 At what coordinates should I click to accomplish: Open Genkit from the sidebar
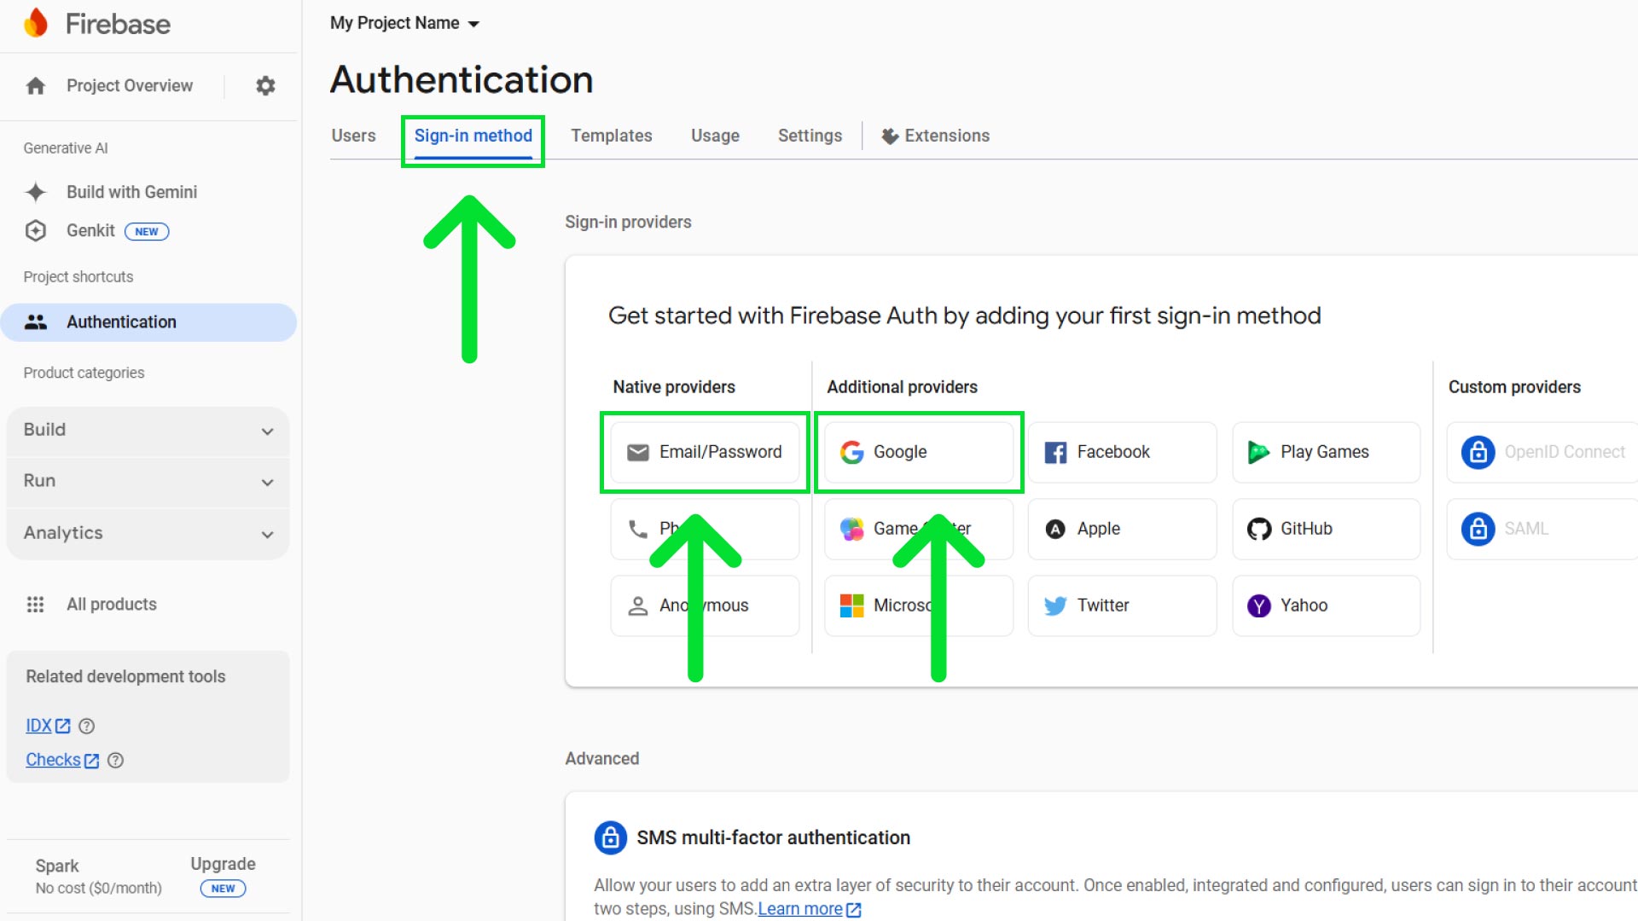point(91,230)
